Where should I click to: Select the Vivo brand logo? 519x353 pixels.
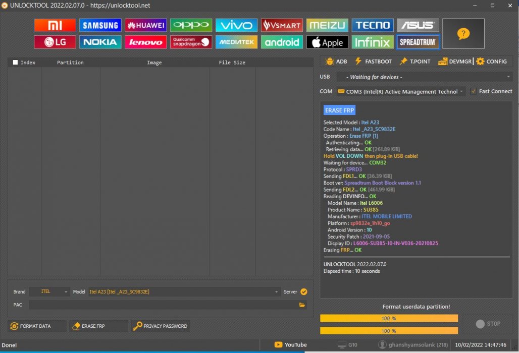236,25
